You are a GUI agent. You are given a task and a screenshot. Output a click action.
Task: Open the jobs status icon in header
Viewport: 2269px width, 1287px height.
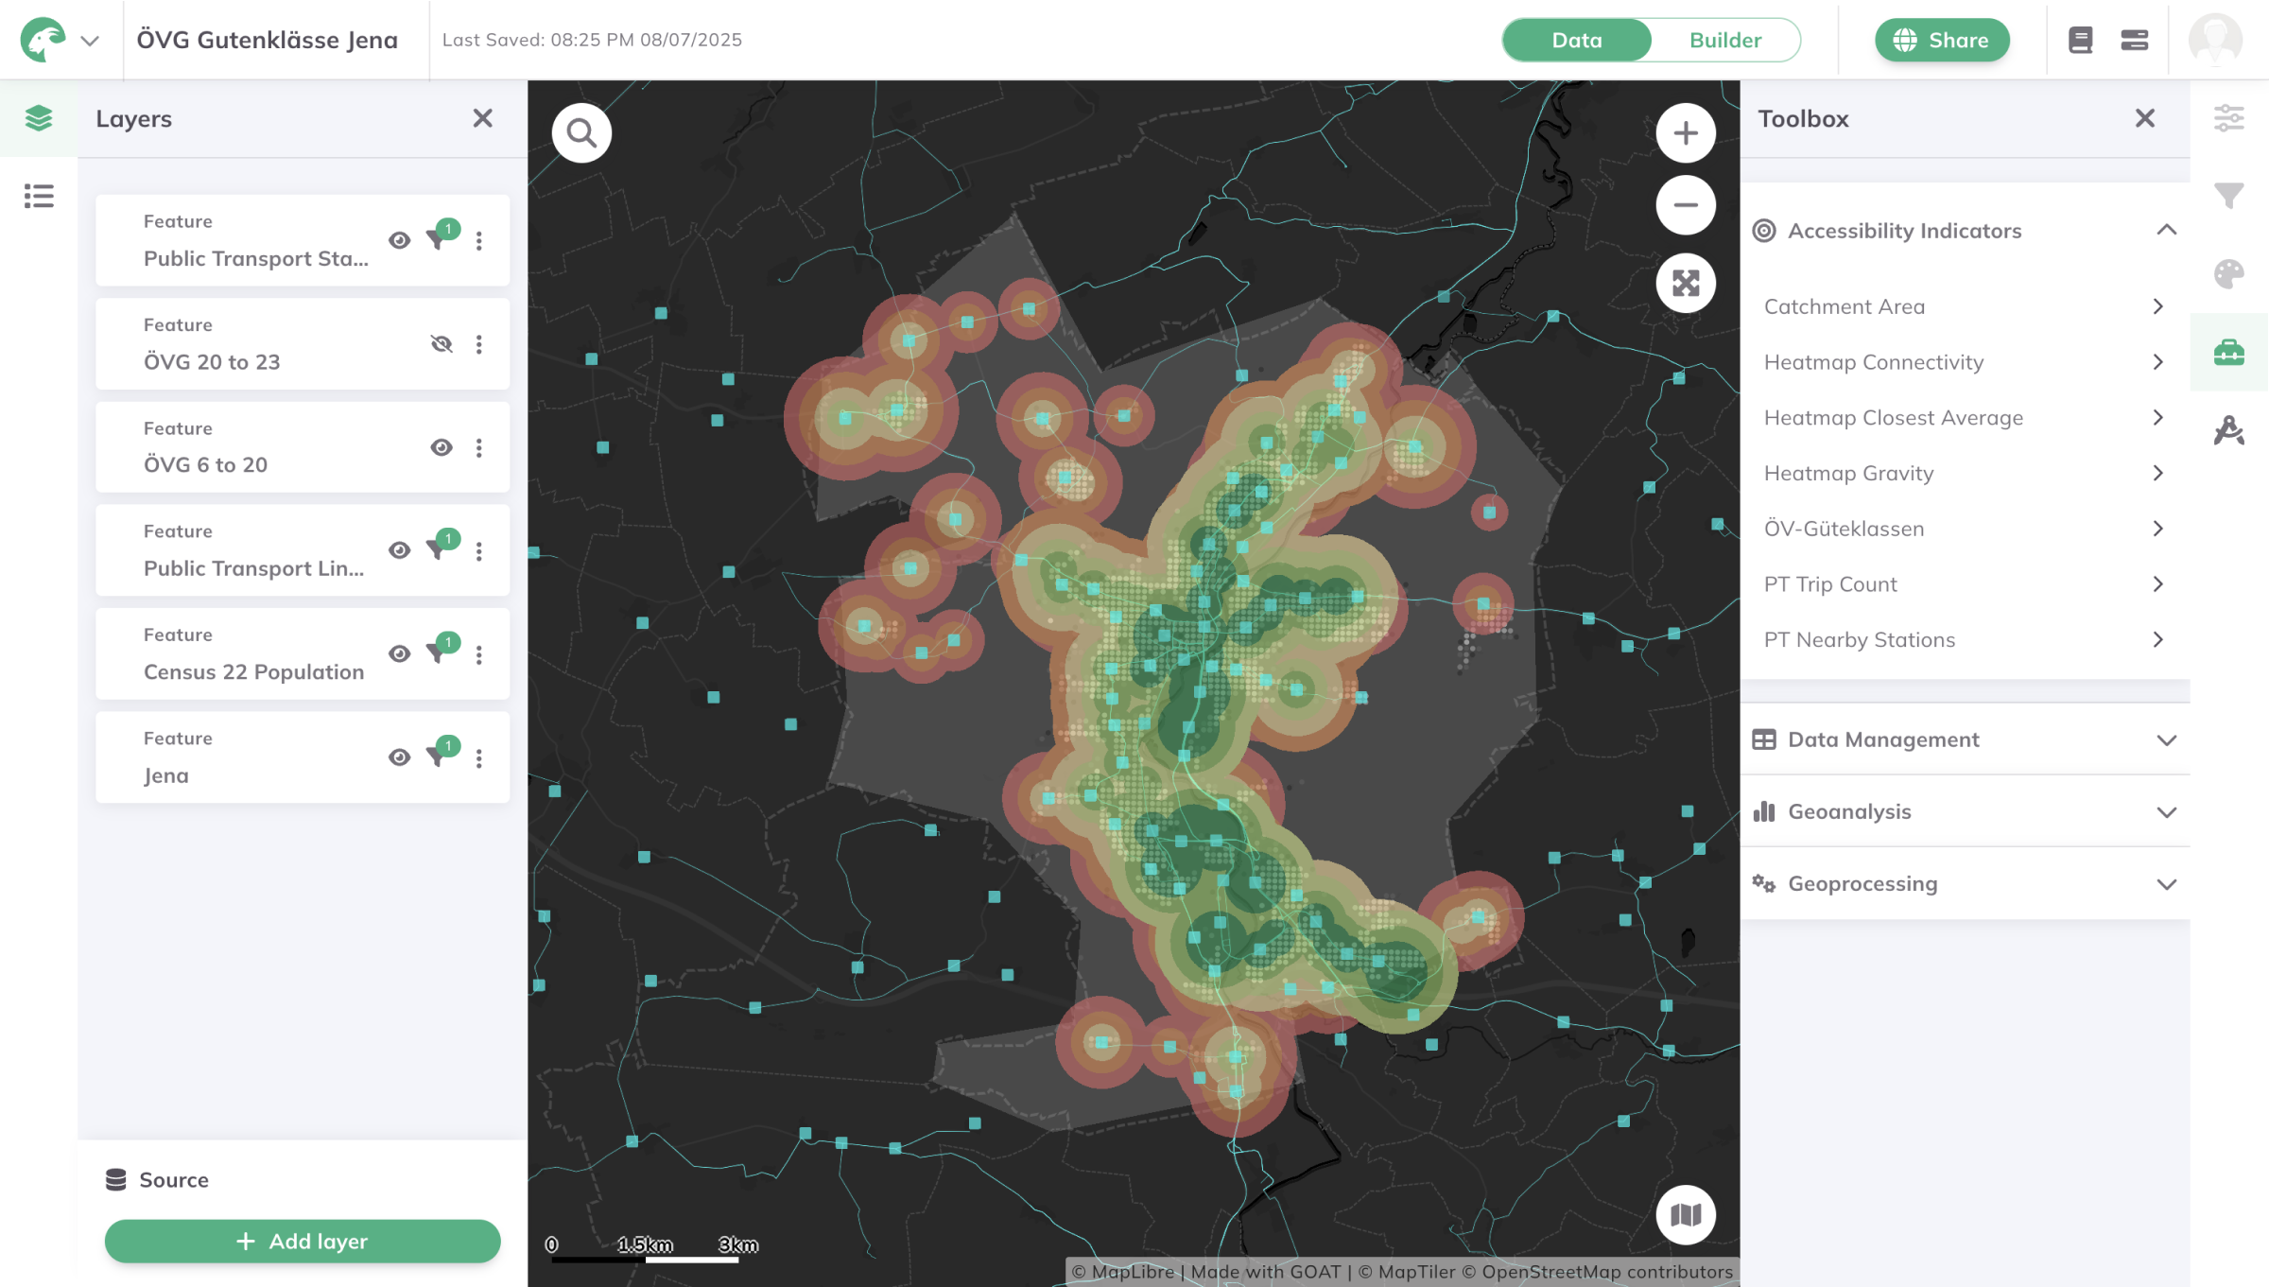tap(2135, 40)
